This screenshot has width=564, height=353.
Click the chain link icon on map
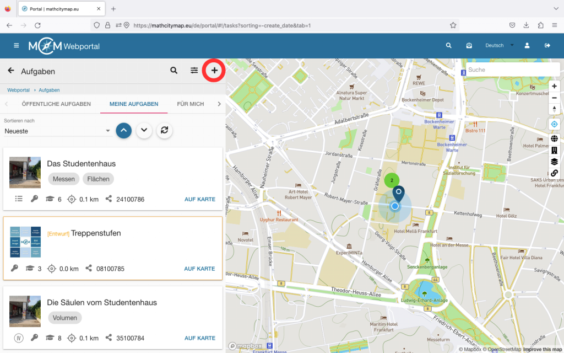pyautogui.click(x=554, y=173)
